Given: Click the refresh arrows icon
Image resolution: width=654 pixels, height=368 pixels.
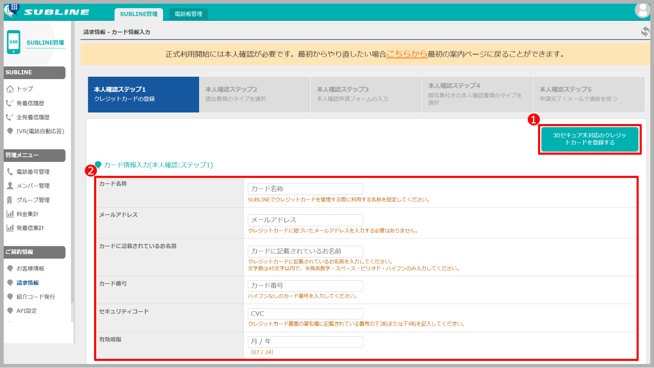Looking at the screenshot, I should 645,32.
